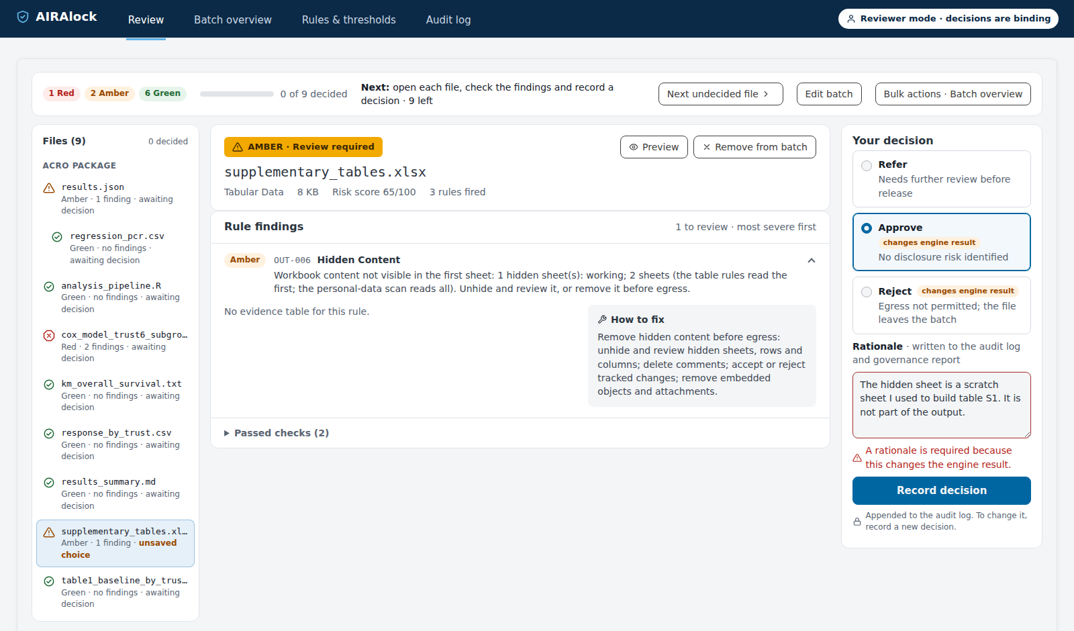Click Remove from batch

[754, 147]
